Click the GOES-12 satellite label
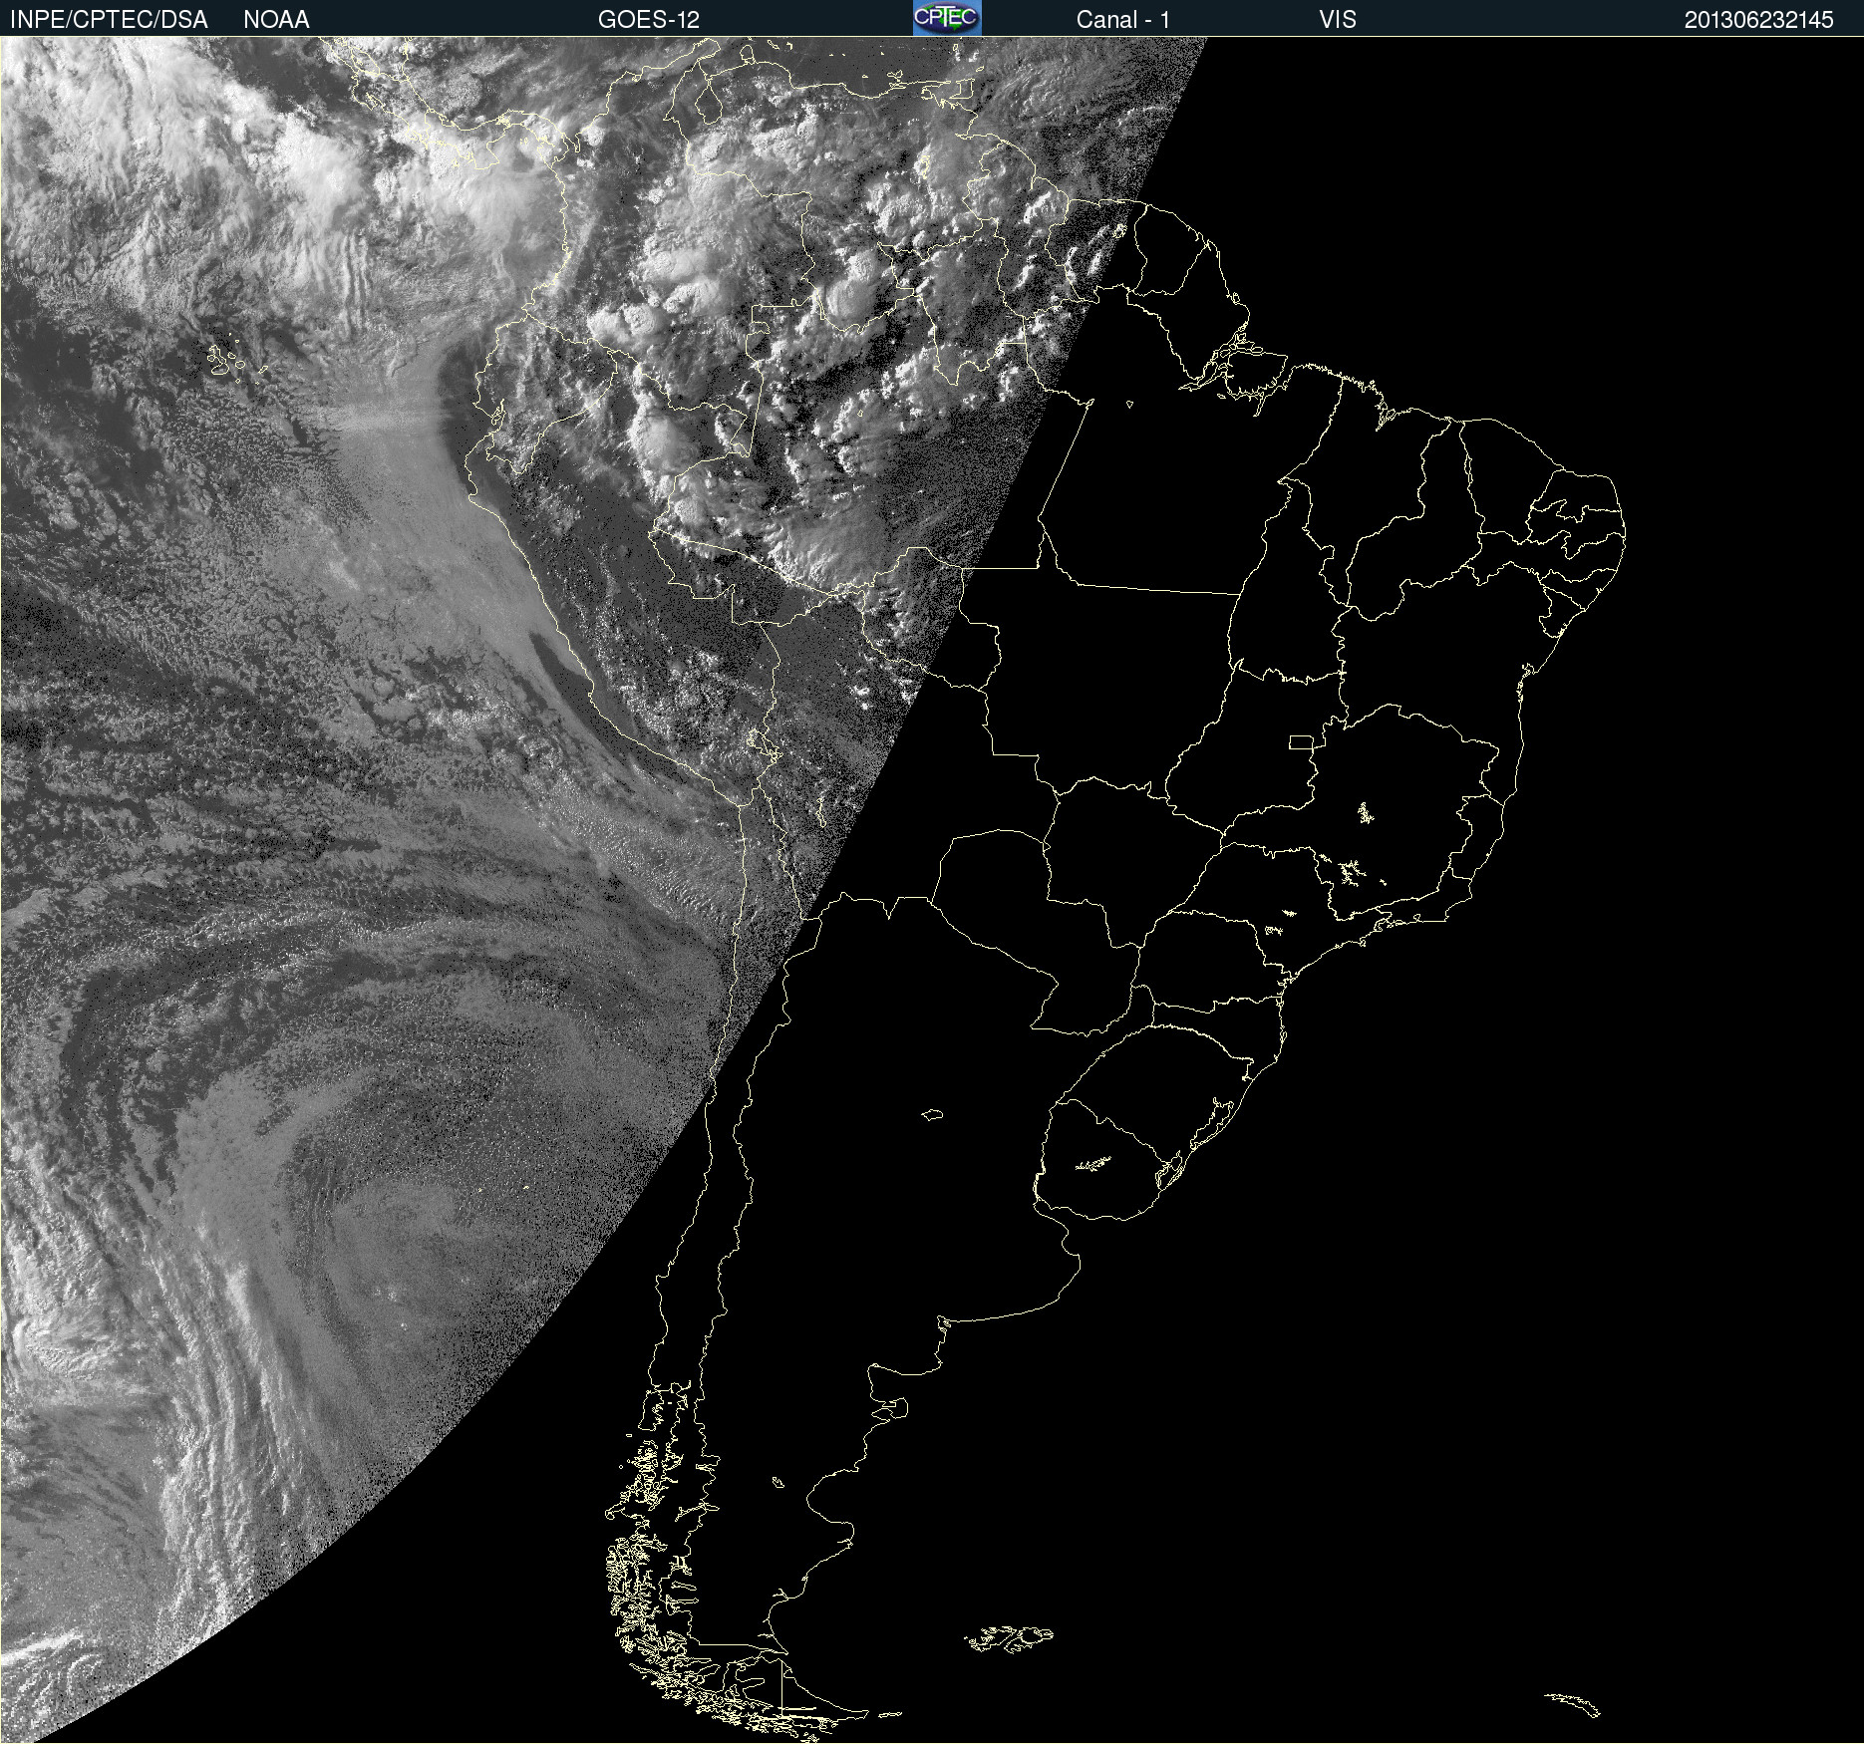 (649, 19)
